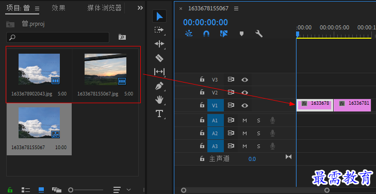Select the Pen tool
Screen dimensions: 376x194
[159, 86]
